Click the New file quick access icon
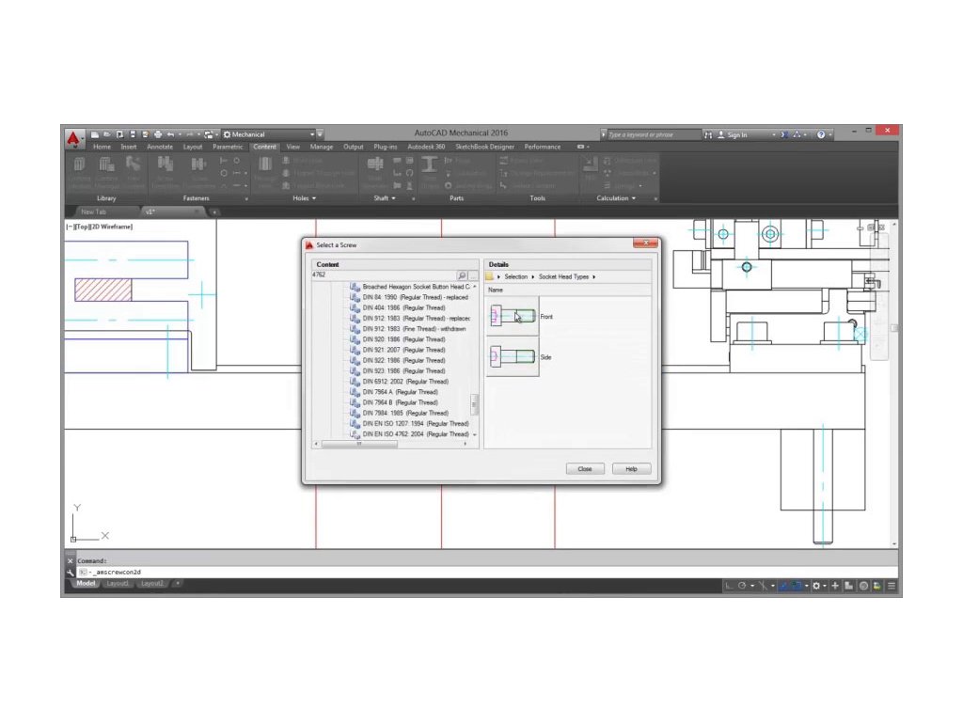963x722 pixels. pyautogui.click(x=95, y=134)
